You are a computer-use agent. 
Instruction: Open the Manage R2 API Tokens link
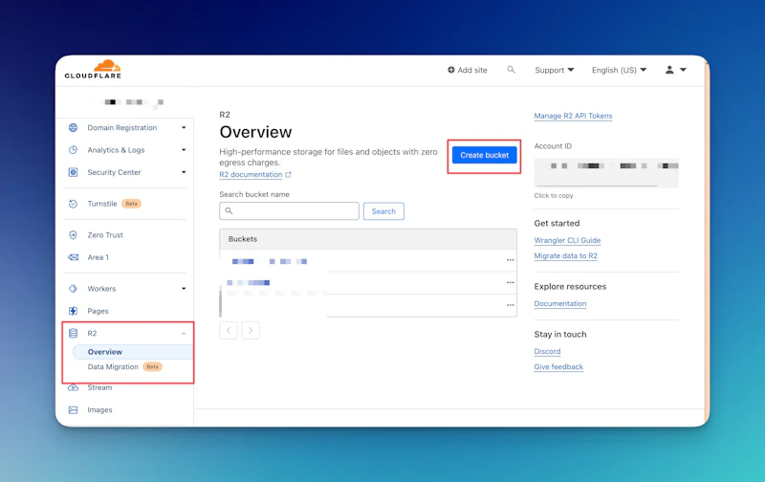pyautogui.click(x=573, y=116)
